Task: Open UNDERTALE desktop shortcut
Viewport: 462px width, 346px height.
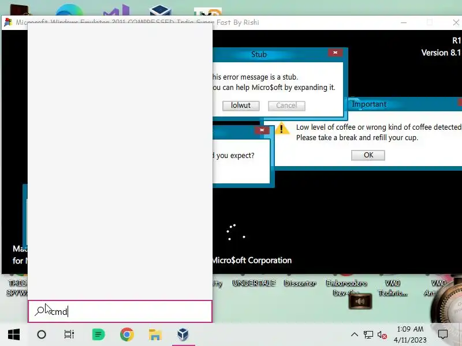Action: coord(254,283)
